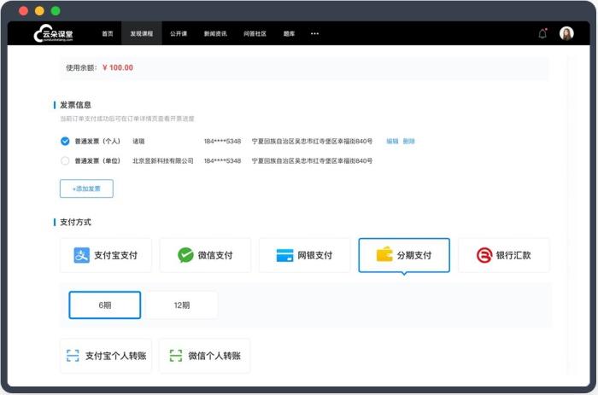Click the 删除 link for personal invoice

[x=409, y=142]
